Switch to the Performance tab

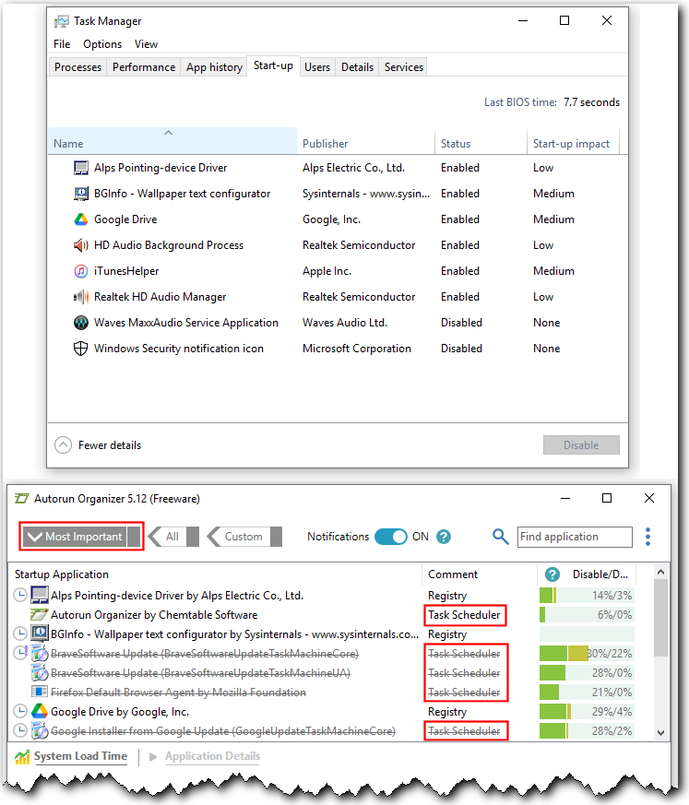[144, 67]
